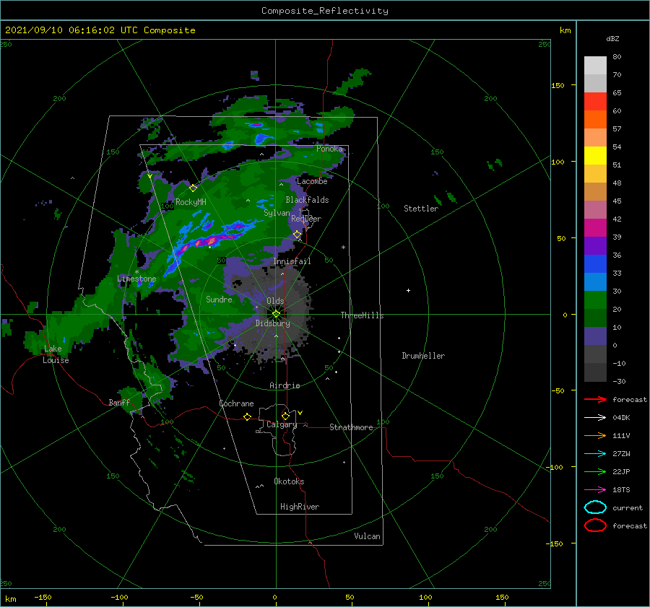Click the cyan current ellipse legend icon
This screenshot has width=650, height=607.
[595, 507]
